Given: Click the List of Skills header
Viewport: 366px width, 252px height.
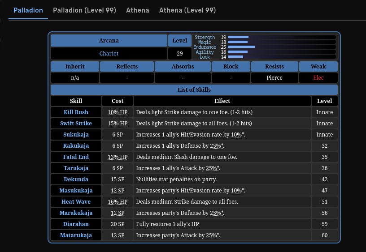Looking at the screenshot, I should pyautogui.click(x=194, y=90).
